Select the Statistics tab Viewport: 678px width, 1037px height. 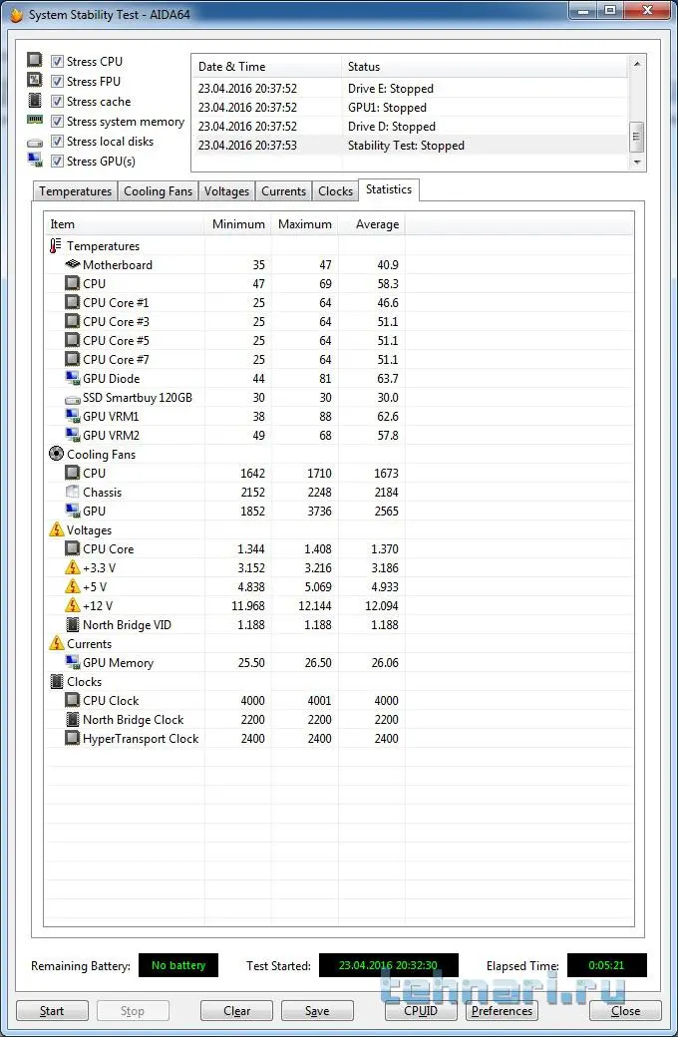(x=389, y=189)
